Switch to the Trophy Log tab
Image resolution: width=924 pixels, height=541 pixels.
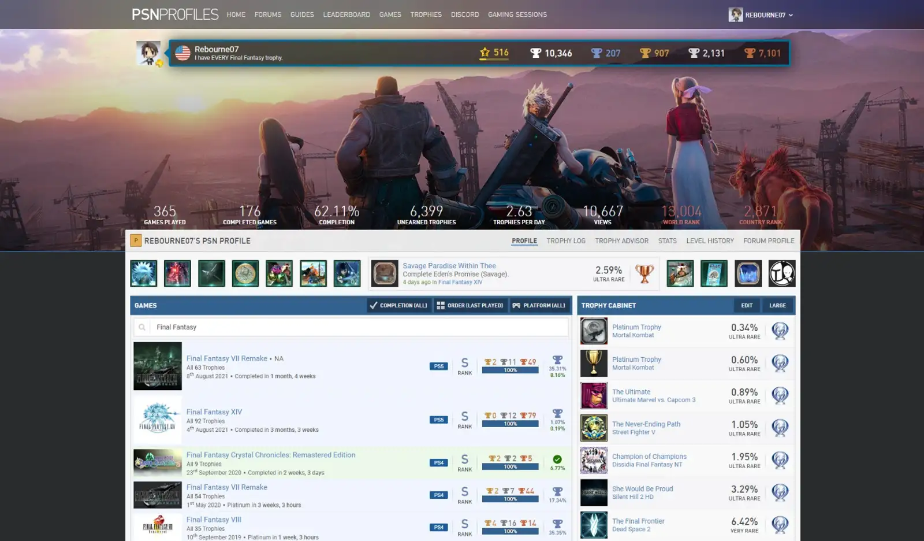click(x=566, y=241)
